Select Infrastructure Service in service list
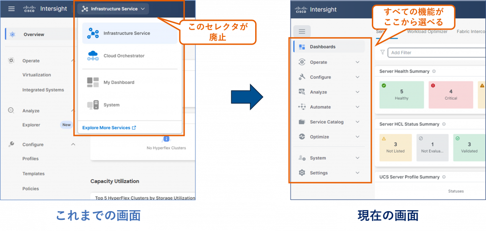486x231 pixels. 130,33
